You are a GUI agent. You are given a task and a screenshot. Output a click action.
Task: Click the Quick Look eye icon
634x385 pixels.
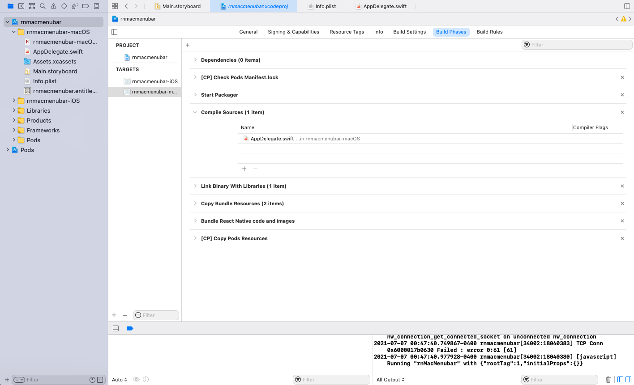point(137,380)
